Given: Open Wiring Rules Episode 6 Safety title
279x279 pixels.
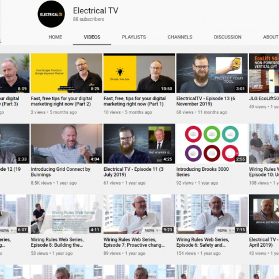Looking at the screenshot, I should click(202, 242).
